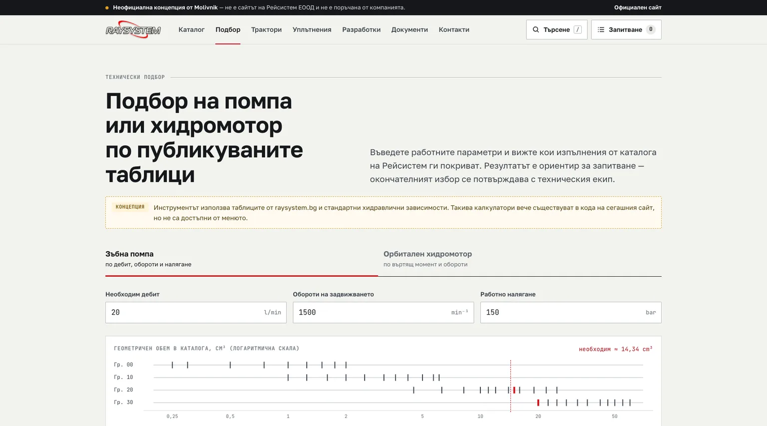Click the slash shortcut hint in search button
Image resolution: width=767 pixels, height=426 pixels.
(x=577, y=29)
